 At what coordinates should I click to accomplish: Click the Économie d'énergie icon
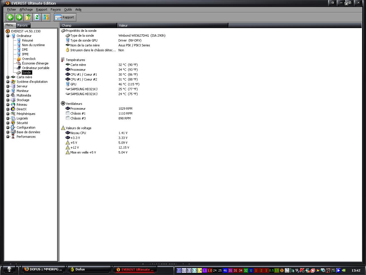[19, 63]
